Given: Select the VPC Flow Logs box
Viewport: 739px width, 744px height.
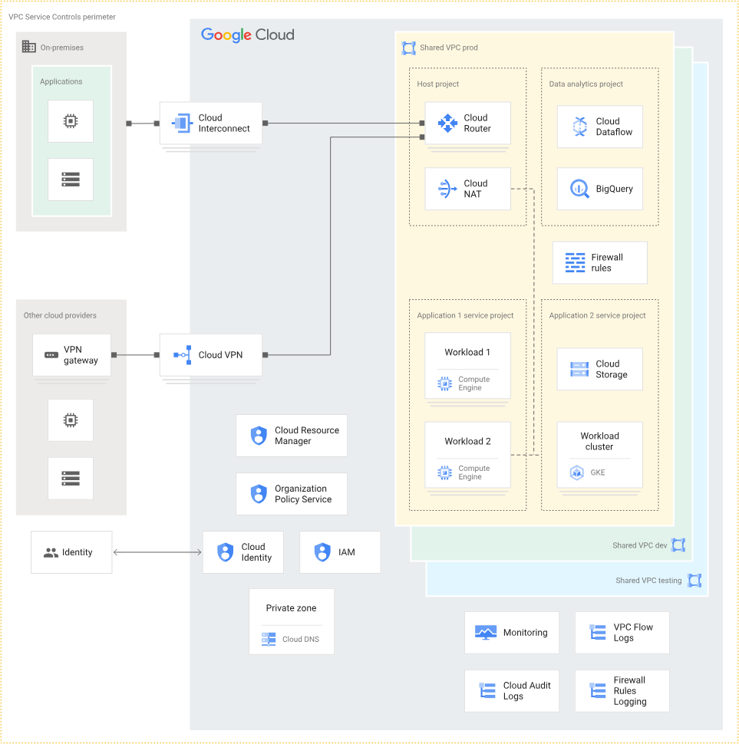Looking at the screenshot, I should click(622, 633).
